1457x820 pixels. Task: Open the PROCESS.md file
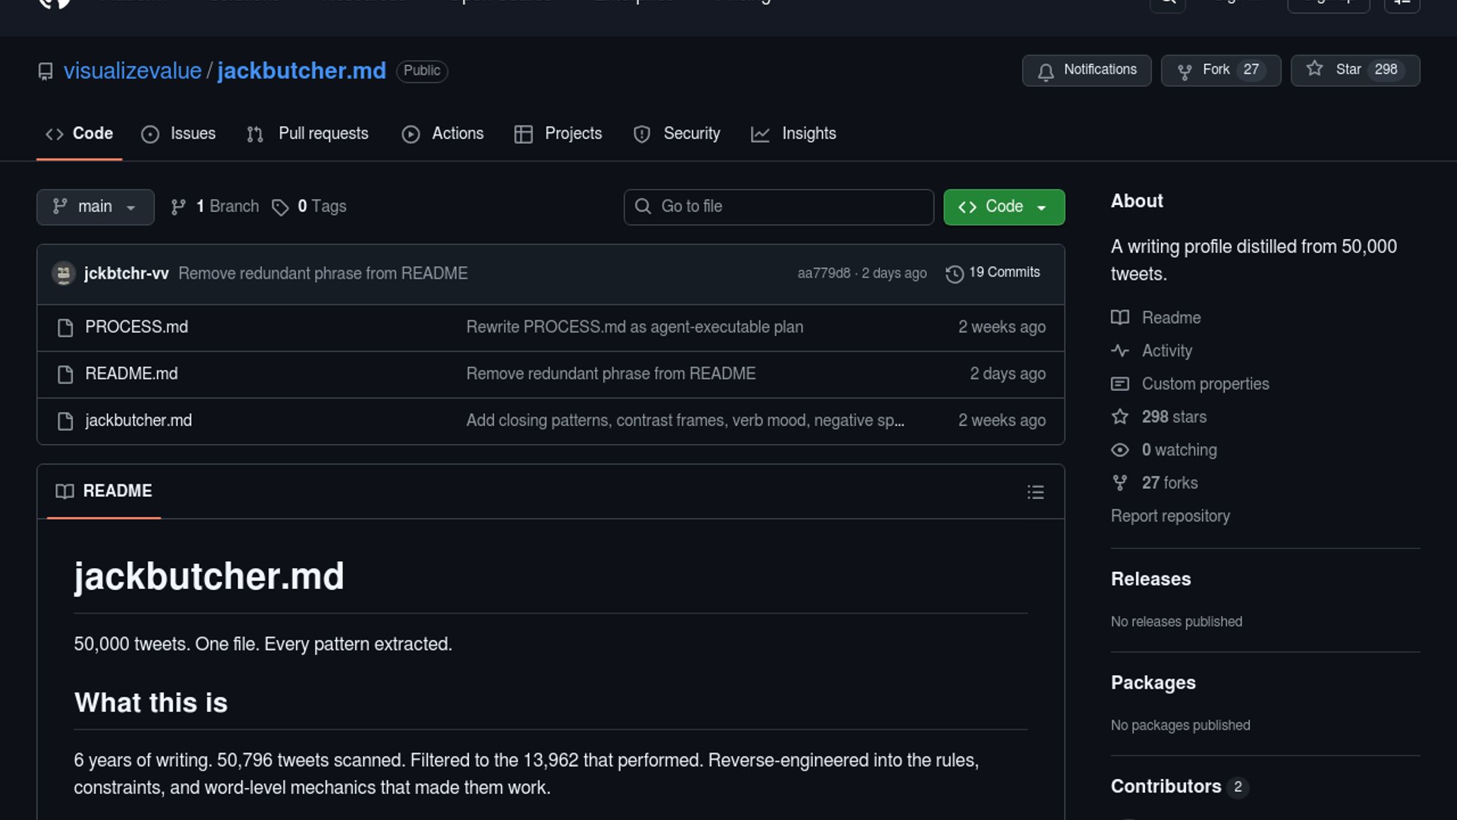pos(137,327)
